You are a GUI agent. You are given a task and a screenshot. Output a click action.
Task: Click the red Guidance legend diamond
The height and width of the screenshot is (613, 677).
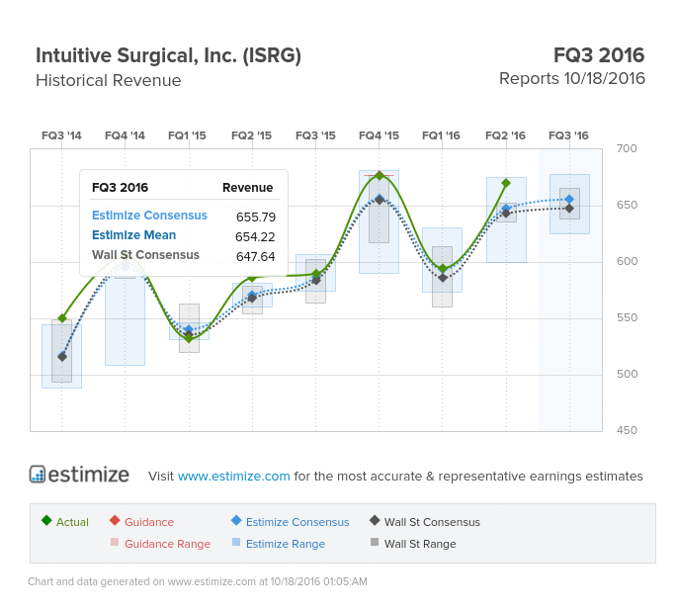(115, 520)
